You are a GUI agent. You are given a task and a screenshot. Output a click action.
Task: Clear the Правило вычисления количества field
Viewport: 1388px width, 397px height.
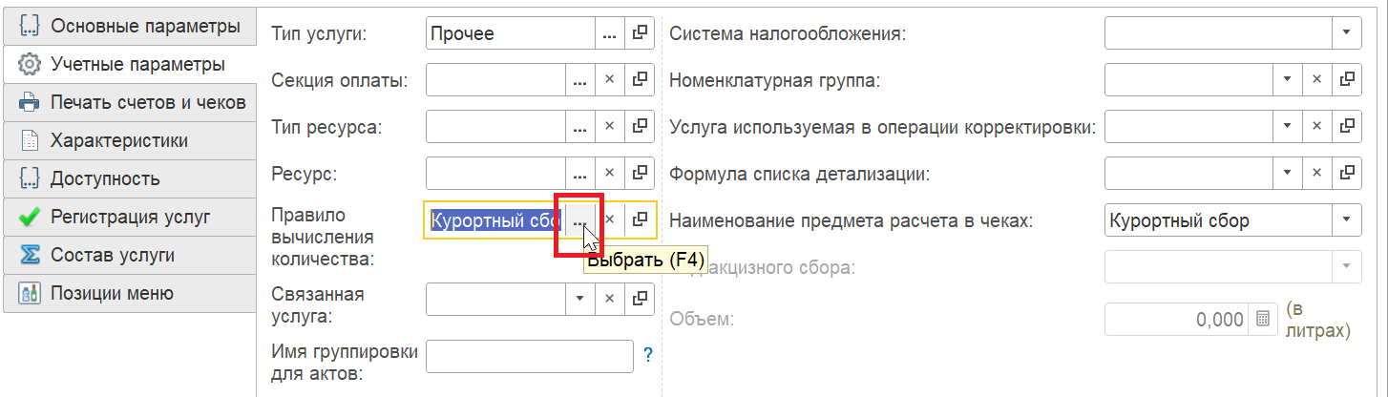click(609, 220)
